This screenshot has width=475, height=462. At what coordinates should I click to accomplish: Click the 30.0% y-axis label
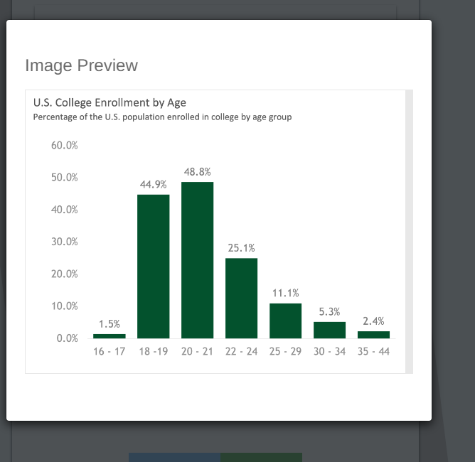65,242
